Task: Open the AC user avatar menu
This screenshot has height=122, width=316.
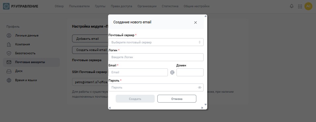Action: coord(308,6)
